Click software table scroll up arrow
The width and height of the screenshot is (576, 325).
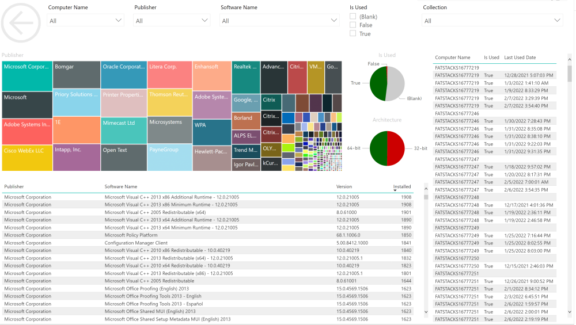pyautogui.click(x=426, y=189)
